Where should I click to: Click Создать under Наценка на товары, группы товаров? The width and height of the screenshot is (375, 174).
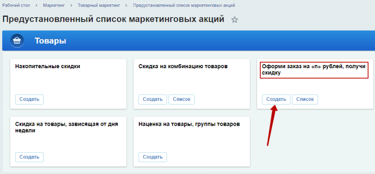(x=153, y=157)
